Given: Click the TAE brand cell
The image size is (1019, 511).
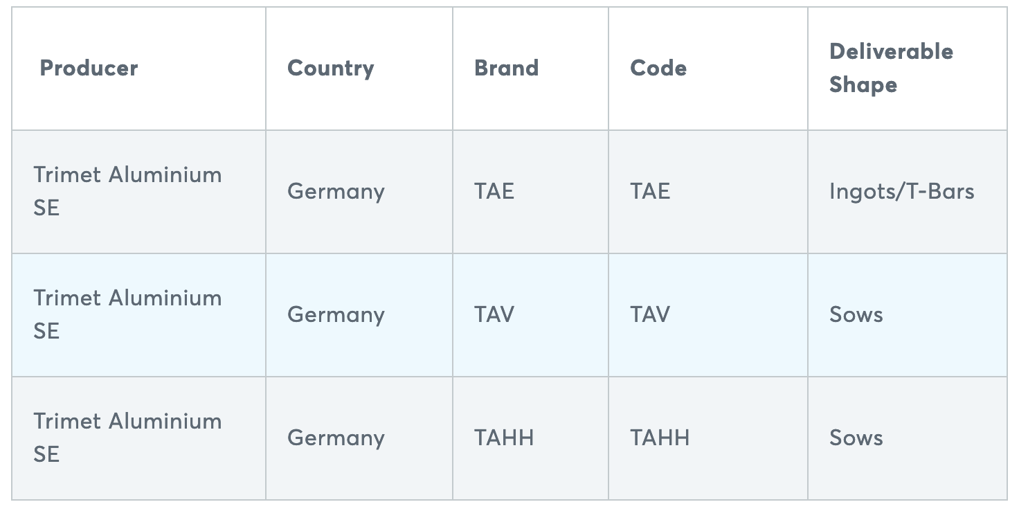Looking at the screenshot, I should click(x=494, y=191).
